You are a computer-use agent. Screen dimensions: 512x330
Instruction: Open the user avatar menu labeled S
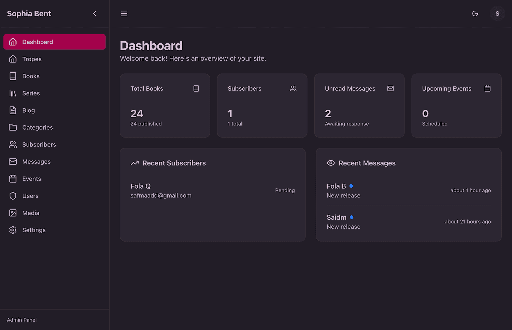[497, 14]
